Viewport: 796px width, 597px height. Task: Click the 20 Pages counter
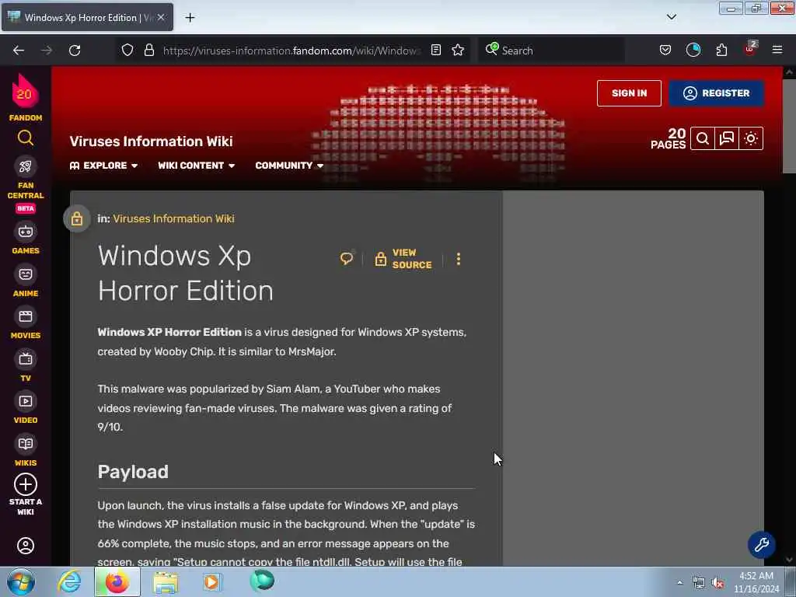click(x=668, y=138)
